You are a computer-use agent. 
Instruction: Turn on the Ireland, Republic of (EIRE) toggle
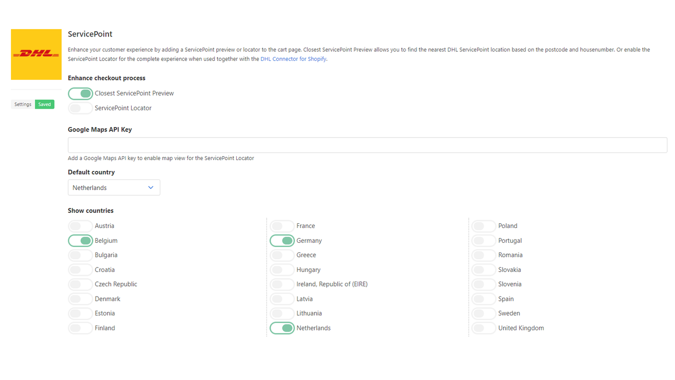click(282, 284)
